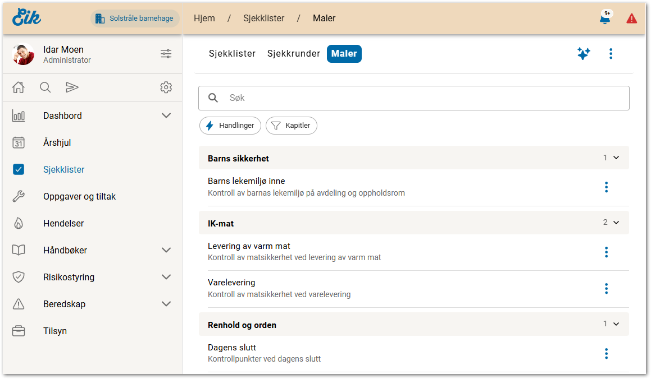Image resolution: width=651 pixels, height=379 pixels.
Task: Click the red warning triangle icon
Action: pyautogui.click(x=631, y=19)
